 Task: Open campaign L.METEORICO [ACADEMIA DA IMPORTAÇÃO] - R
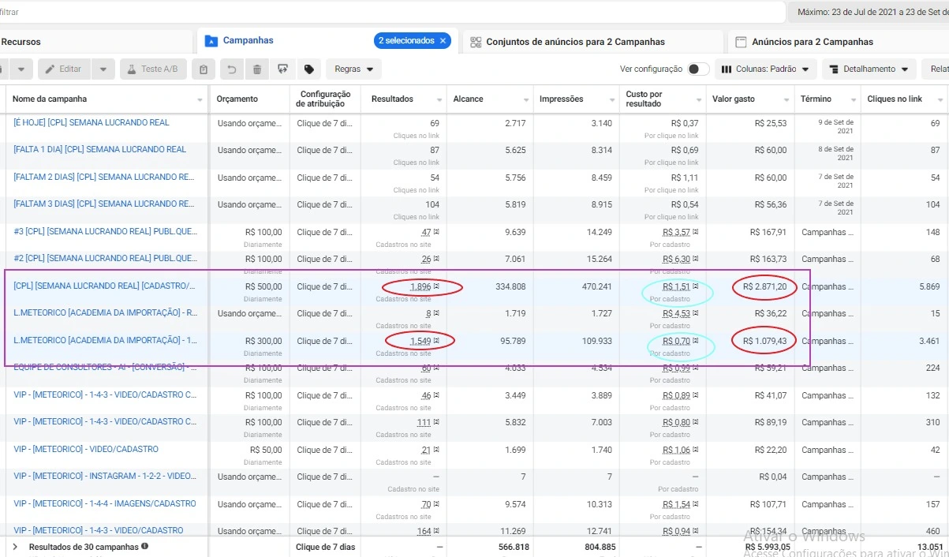pos(106,312)
